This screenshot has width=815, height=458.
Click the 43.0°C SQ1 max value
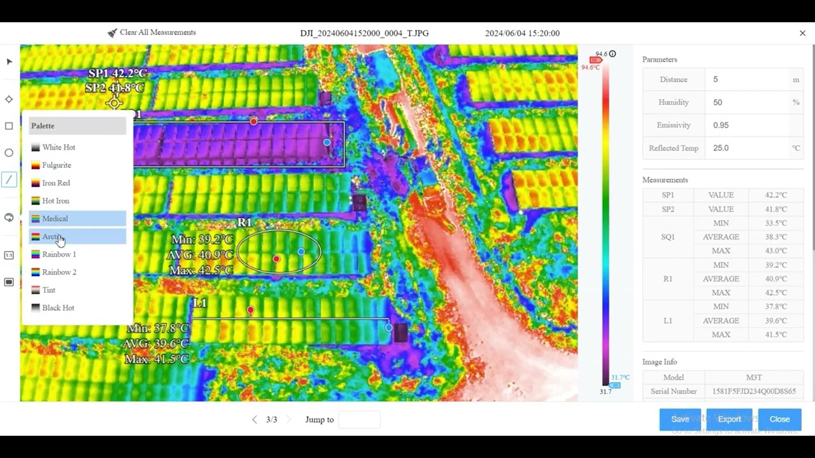click(x=776, y=251)
